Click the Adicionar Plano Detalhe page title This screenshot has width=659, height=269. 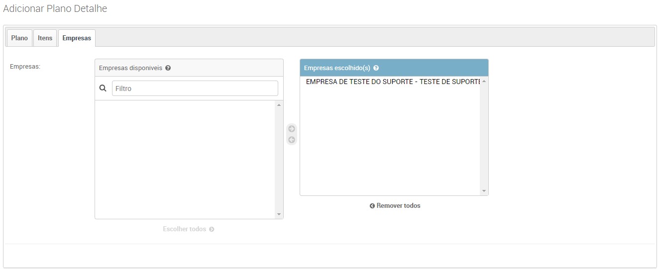tap(55, 9)
